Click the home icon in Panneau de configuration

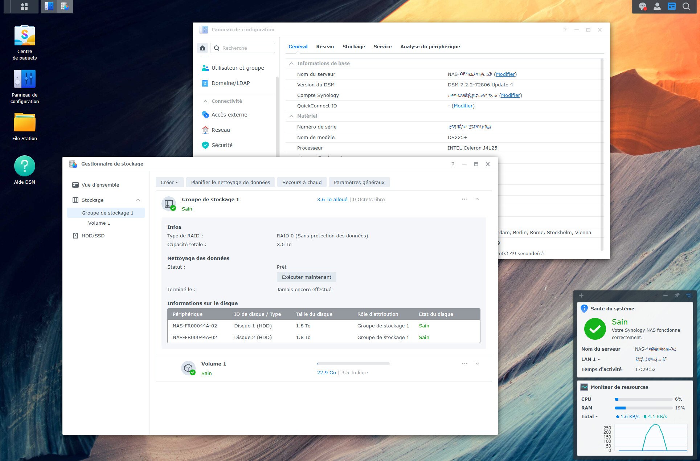click(x=202, y=48)
